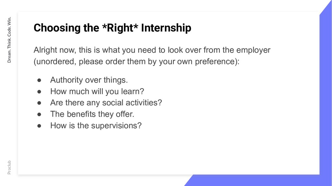
Task: Click the bullet dot before 'Are there any social'
Action: click(39, 103)
